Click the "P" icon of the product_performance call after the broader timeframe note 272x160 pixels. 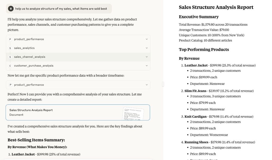coord(10,85)
